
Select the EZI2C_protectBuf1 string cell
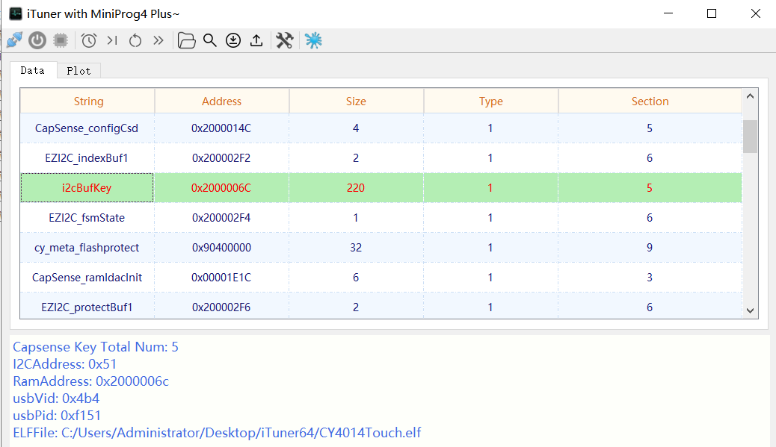[x=87, y=306]
